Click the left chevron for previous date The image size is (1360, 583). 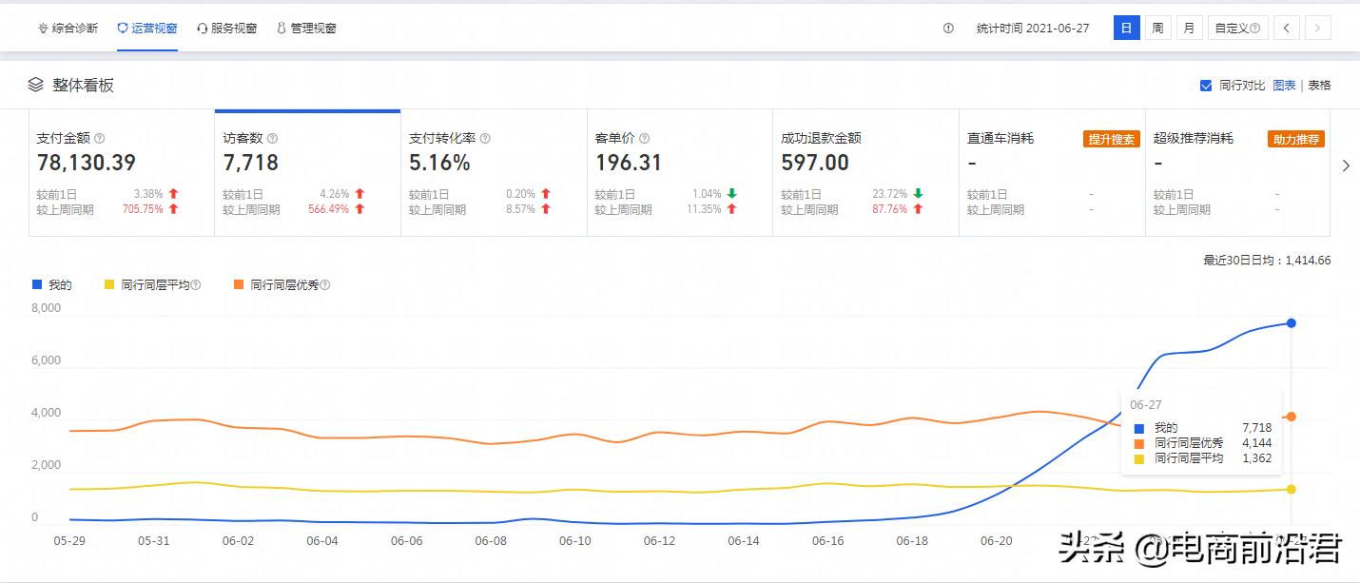[x=1286, y=28]
